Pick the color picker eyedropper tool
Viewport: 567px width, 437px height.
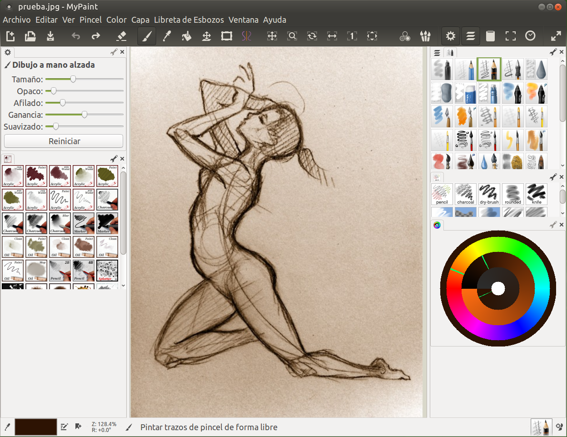167,36
